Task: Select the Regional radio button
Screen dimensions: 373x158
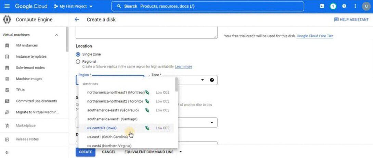Action: coord(78,62)
